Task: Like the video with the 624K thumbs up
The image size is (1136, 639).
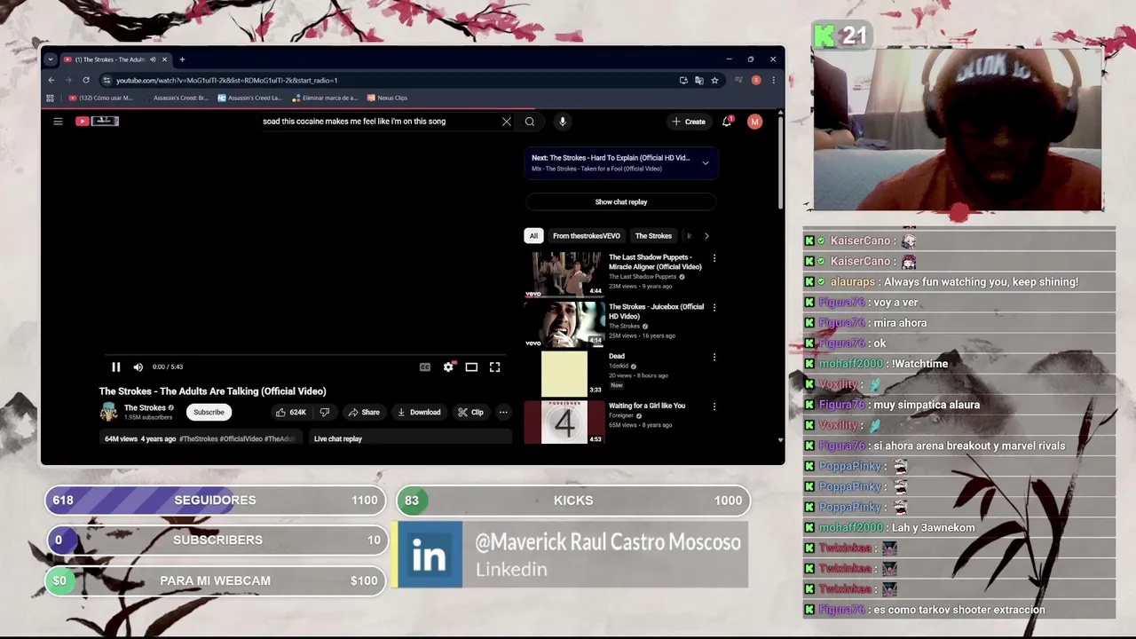Action: click(291, 412)
